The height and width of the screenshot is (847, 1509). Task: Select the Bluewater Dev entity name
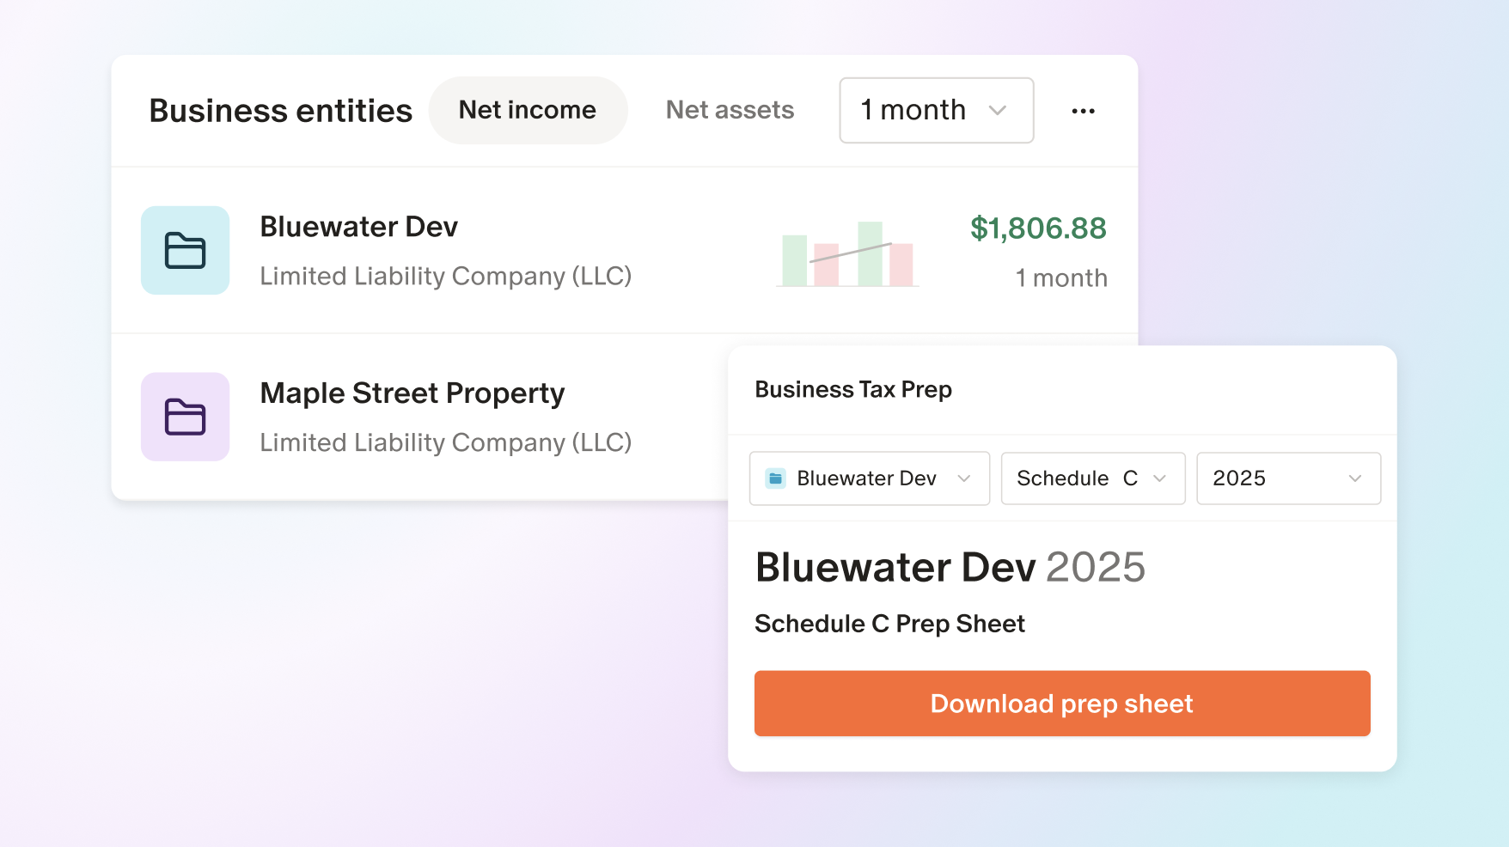click(x=358, y=227)
